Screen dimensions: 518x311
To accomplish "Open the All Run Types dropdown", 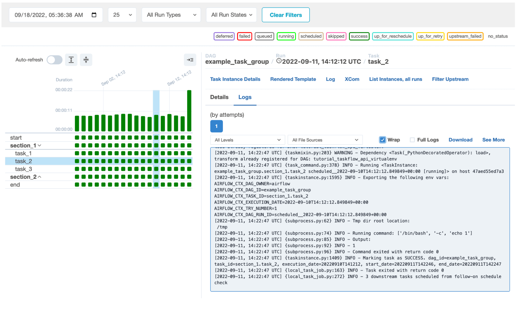I will 171,15.
